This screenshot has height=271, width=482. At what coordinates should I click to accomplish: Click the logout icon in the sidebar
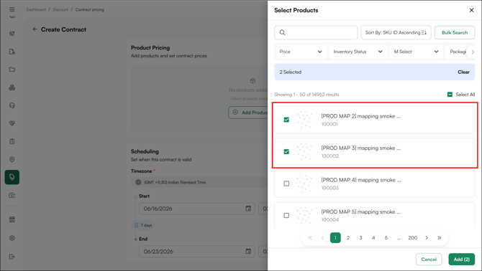pos(12,257)
